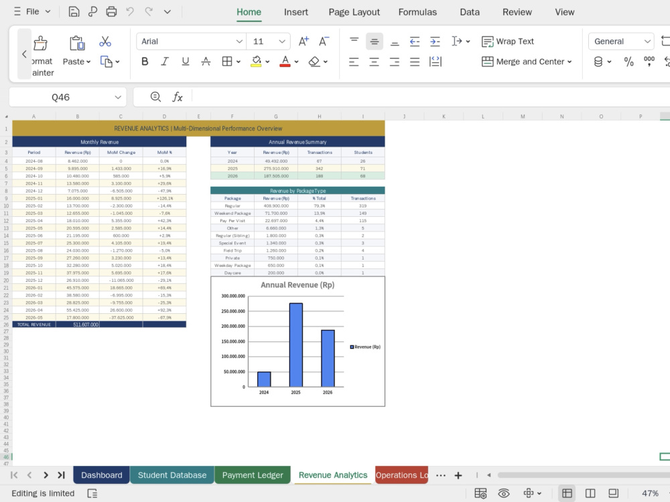
Task: Click Decrease Indent icon
Action: point(415,41)
